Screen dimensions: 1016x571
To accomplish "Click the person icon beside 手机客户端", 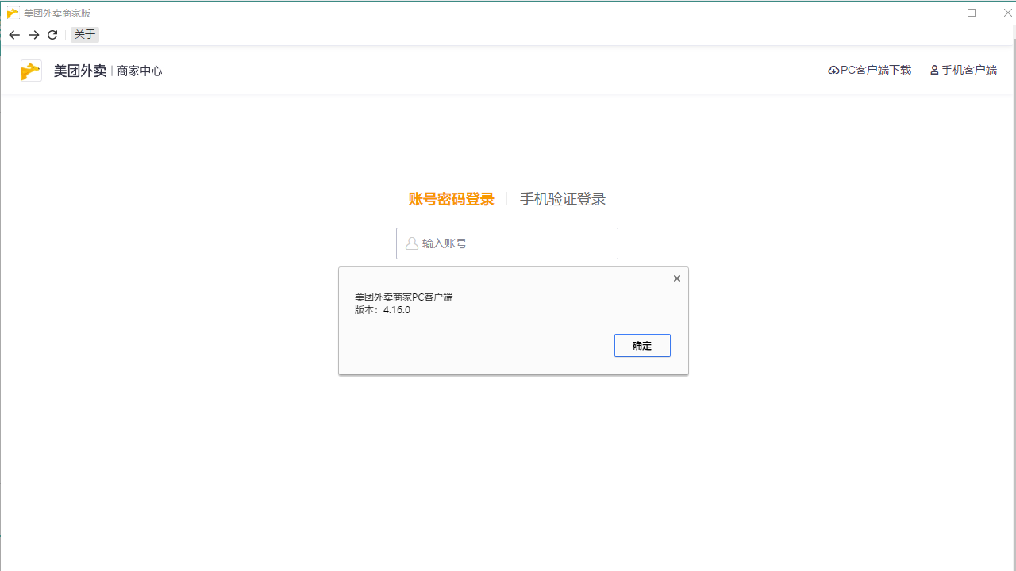I will point(933,70).
